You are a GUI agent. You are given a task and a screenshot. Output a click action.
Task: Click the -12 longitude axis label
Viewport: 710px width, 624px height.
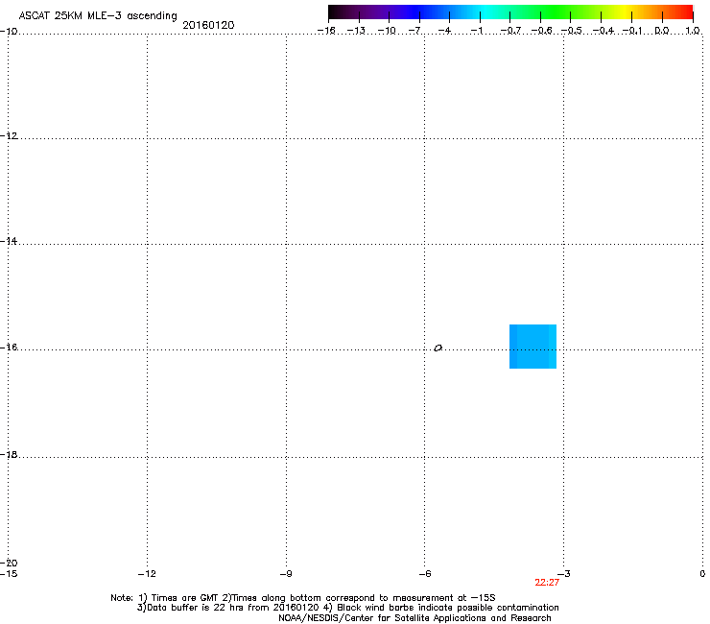pos(147,574)
